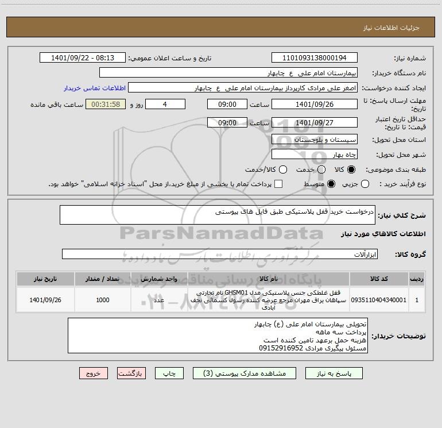
Task: Select the 'جزیی' purchase type radio
Action: [x=365, y=184]
